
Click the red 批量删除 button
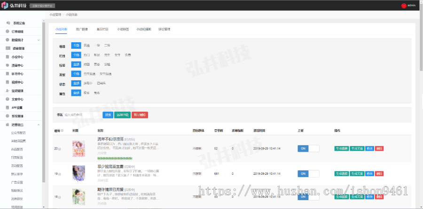click(x=140, y=115)
